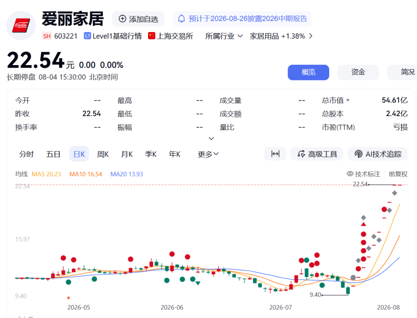This screenshot has width=417, height=318.
Task: Open the 概览 overview tab
Action: coord(308,72)
